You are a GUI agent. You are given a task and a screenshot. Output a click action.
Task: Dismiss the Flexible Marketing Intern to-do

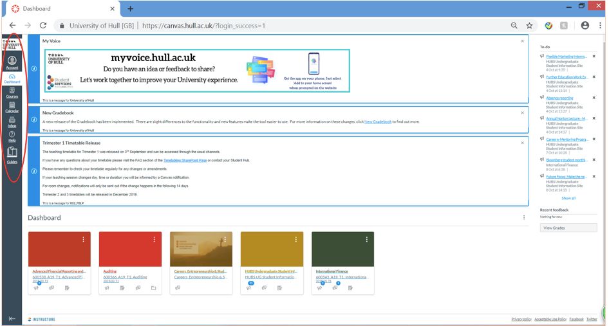point(594,57)
